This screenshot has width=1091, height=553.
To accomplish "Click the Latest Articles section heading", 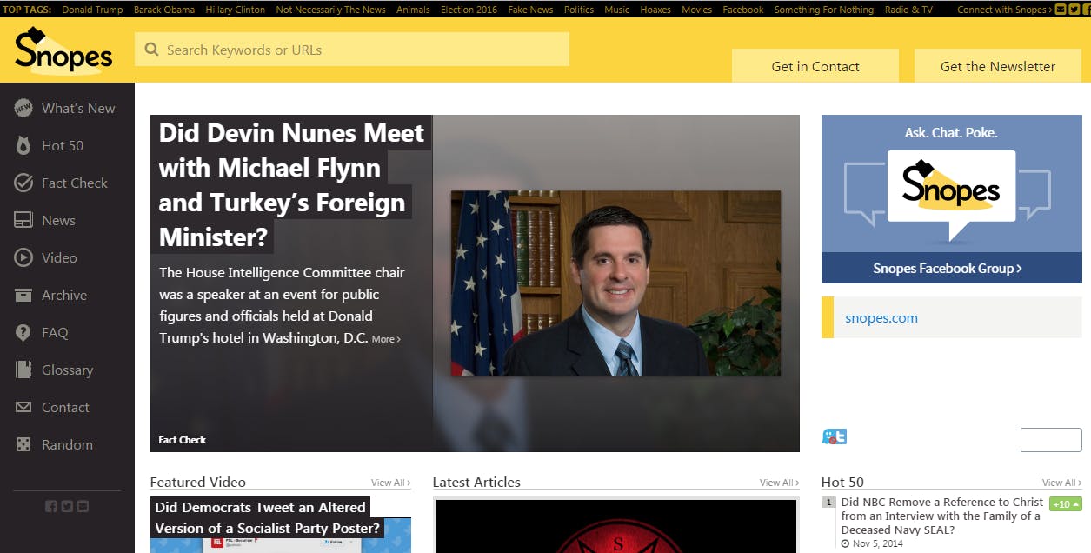I will 476,483.
